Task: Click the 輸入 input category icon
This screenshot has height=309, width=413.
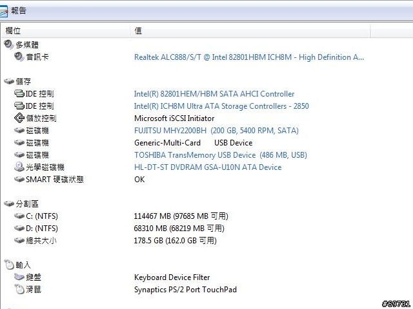Action: (9, 265)
